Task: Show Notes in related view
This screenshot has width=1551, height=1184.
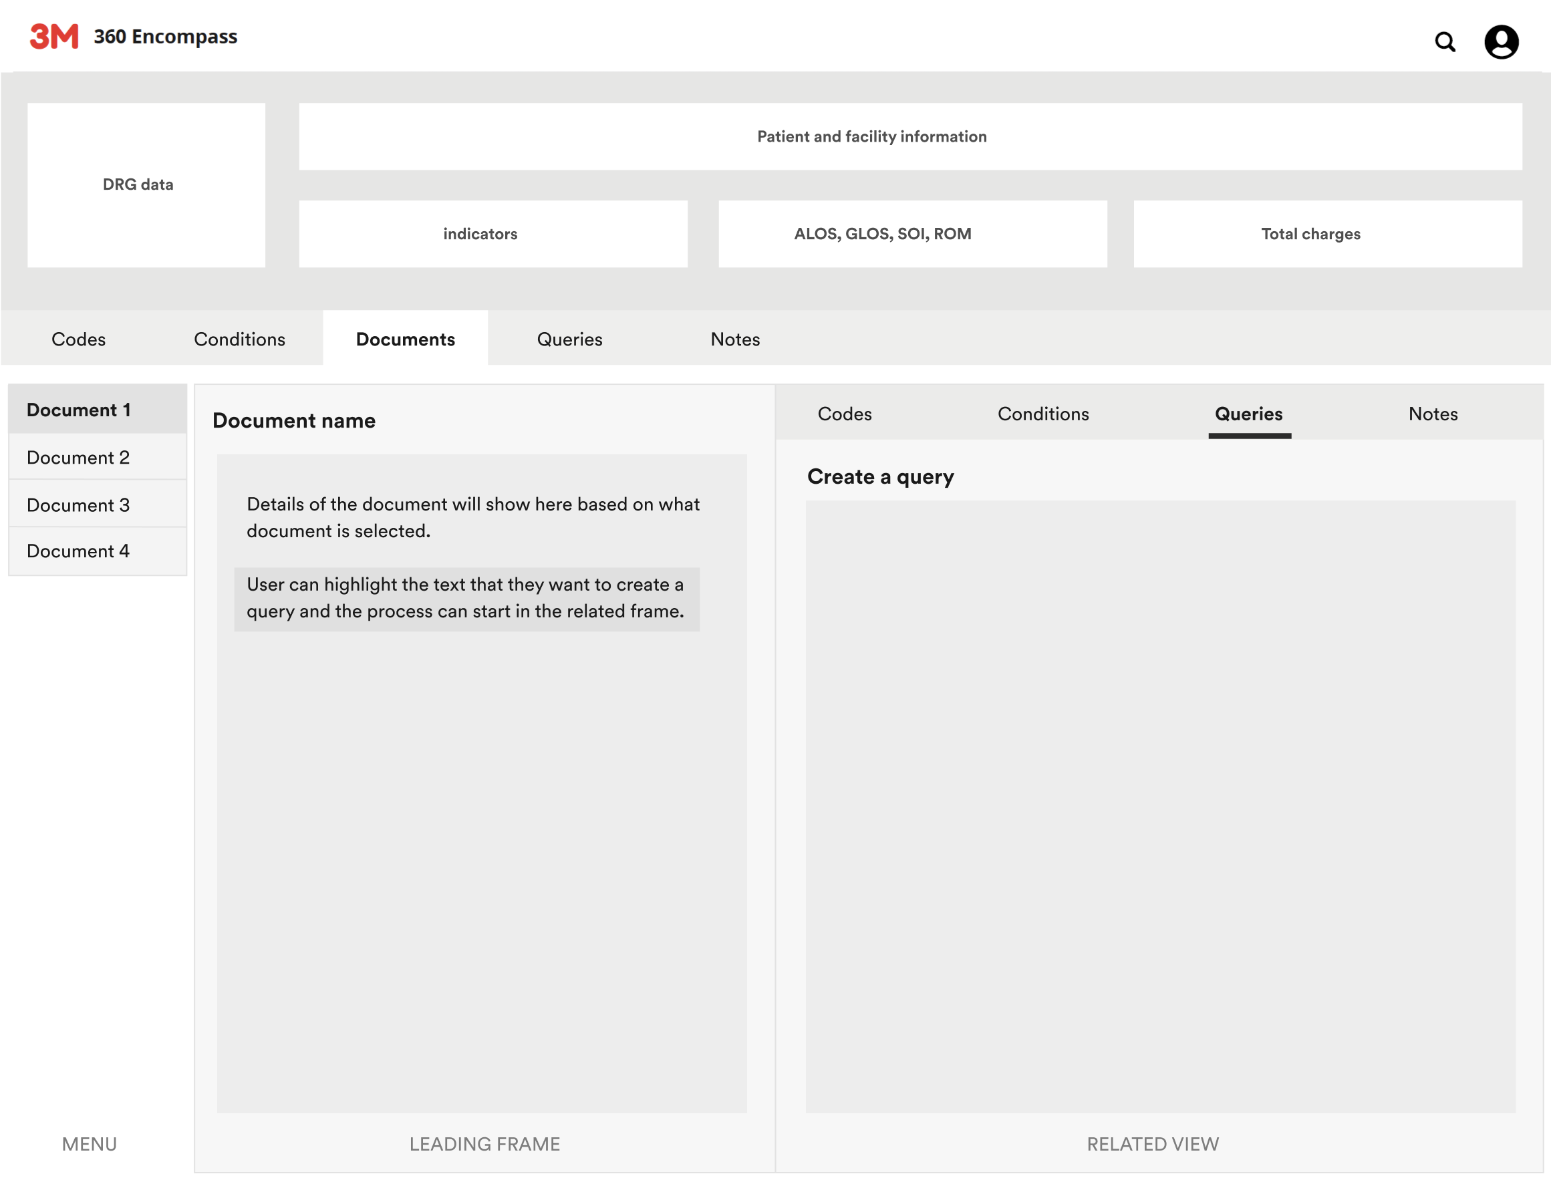Action: point(1433,414)
